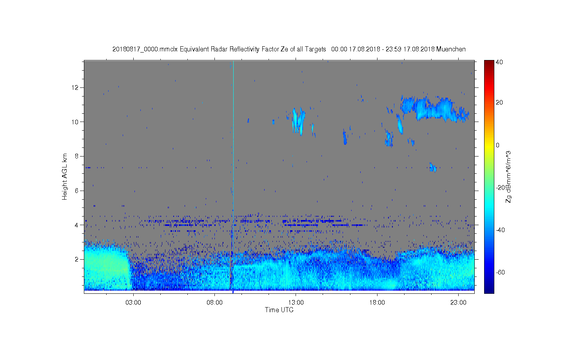Click the '13:00' time tick label
The width and height of the screenshot is (588, 353).
coord(296,303)
